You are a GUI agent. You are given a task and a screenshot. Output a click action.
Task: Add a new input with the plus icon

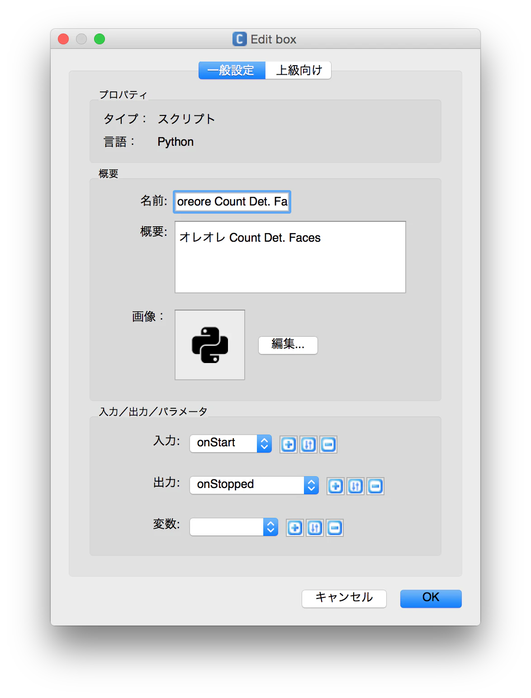289,445
